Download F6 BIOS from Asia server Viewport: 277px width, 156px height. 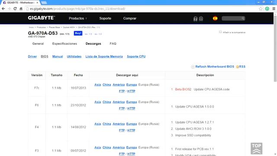[x=97, y=102]
